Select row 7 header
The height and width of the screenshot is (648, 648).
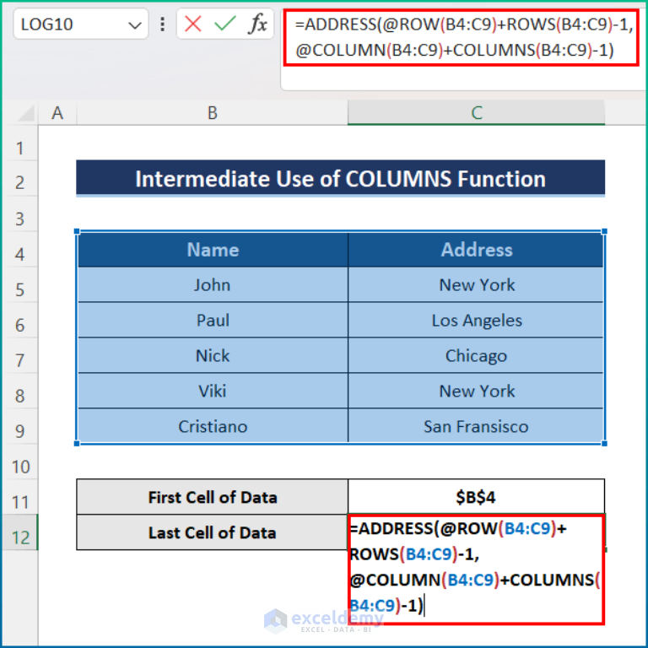(20, 355)
